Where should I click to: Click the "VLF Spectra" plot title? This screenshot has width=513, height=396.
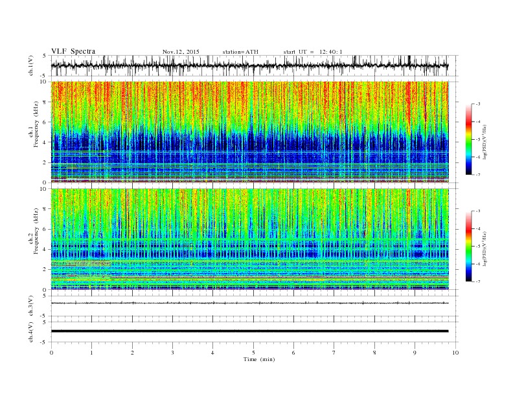73,51
